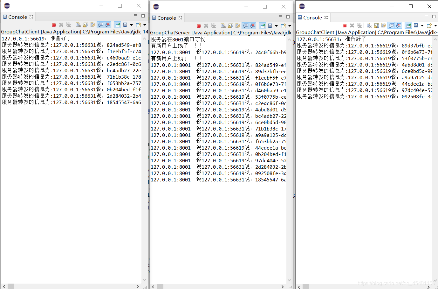Click Display Selected Console monitor icon in the client 56619 window
438x289 pixels.
[x=125, y=25]
